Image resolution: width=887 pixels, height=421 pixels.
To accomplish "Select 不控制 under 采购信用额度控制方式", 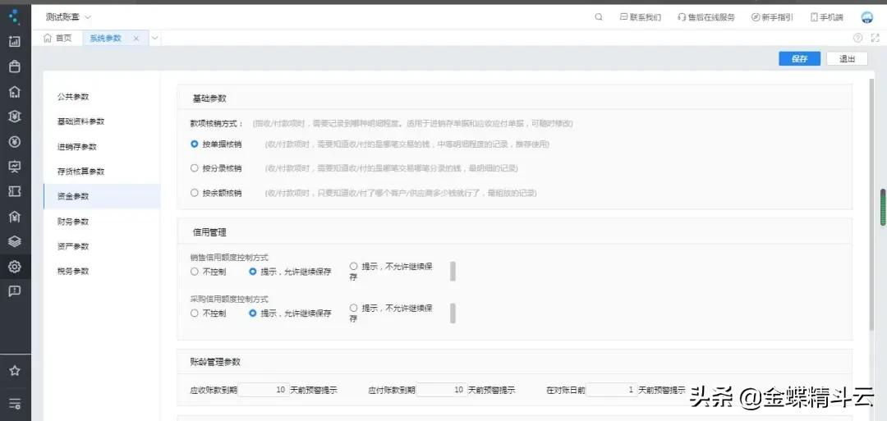I will [x=194, y=313].
